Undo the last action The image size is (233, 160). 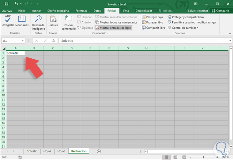(x=17, y=4)
